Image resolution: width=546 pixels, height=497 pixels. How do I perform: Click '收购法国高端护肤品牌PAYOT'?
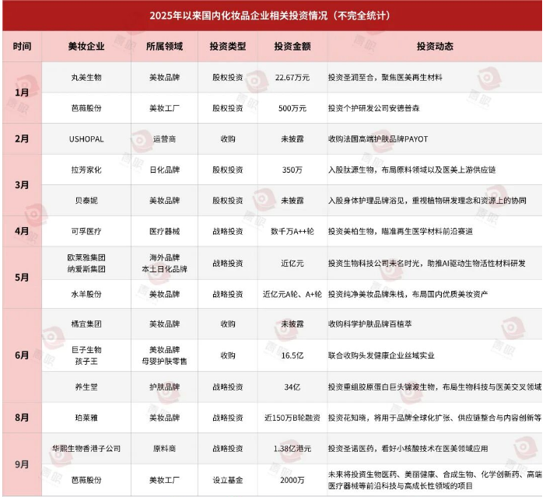pos(378,139)
